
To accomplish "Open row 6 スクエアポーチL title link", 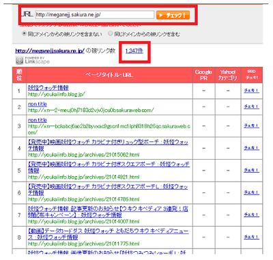I will point(108,190).
